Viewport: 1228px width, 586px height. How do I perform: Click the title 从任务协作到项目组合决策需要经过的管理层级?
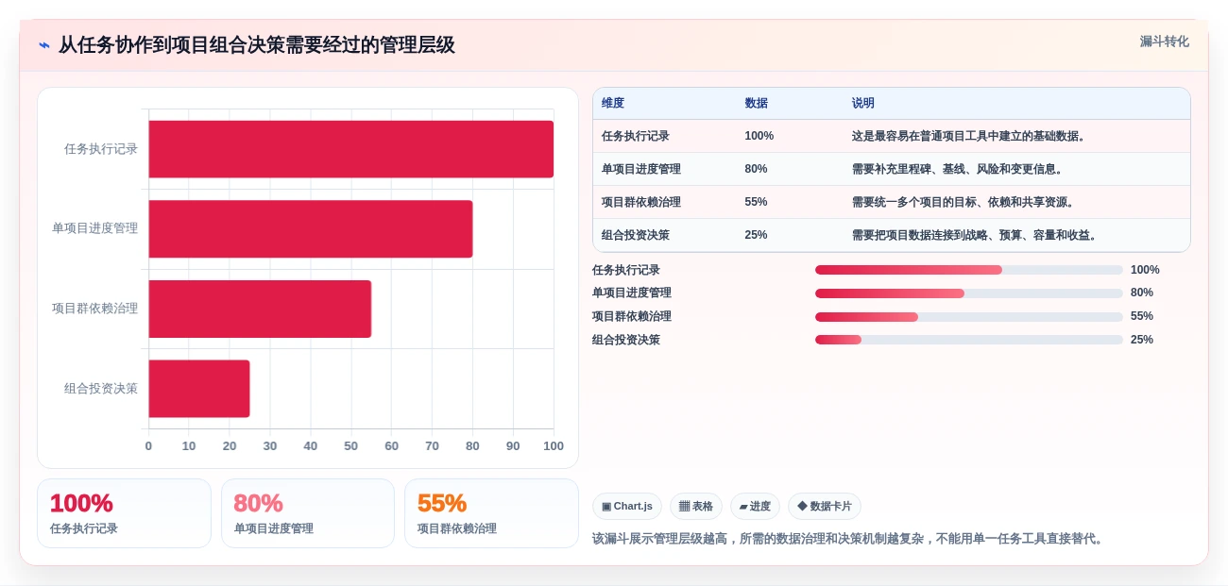coord(257,44)
